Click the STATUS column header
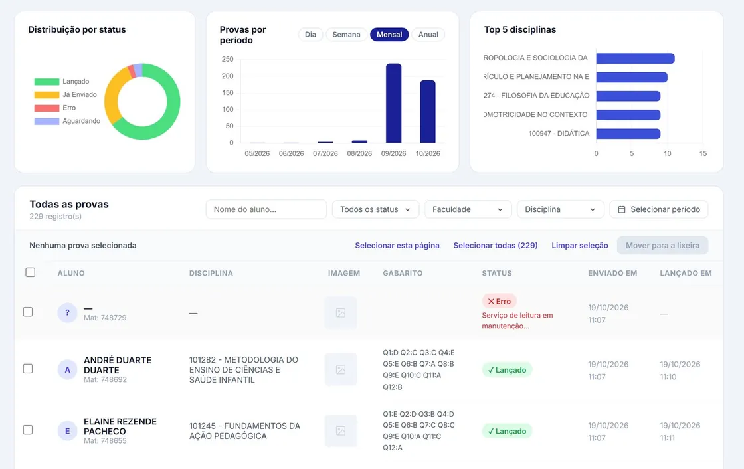744x469 pixels. click(497, 273)
